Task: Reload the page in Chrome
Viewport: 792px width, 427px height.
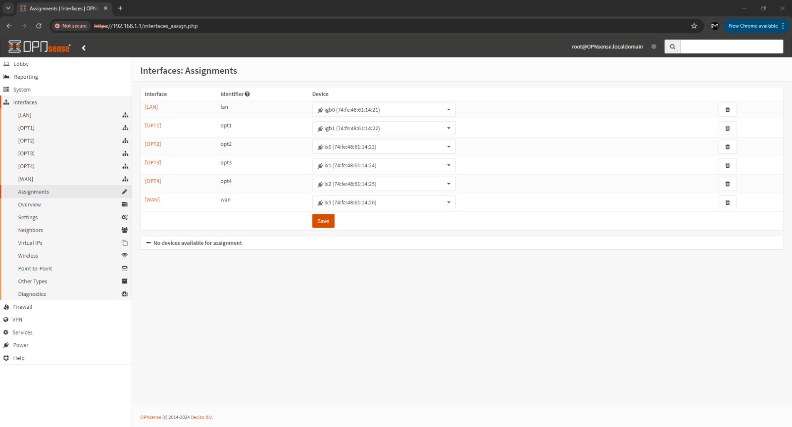Action: click(x=39, y=26)
